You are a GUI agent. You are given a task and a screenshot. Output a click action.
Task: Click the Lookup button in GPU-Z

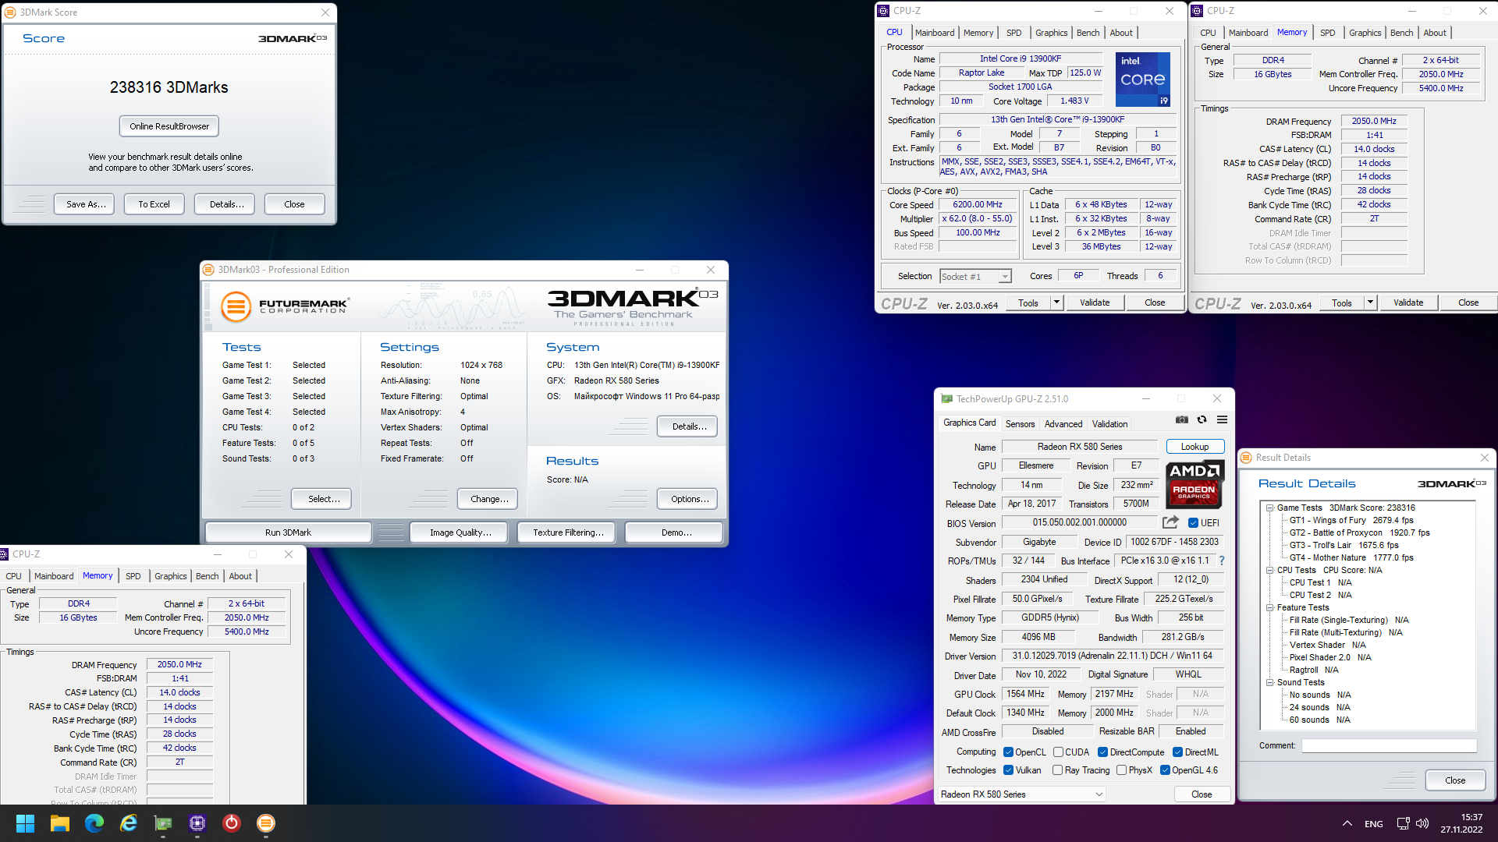(1194, 447)
